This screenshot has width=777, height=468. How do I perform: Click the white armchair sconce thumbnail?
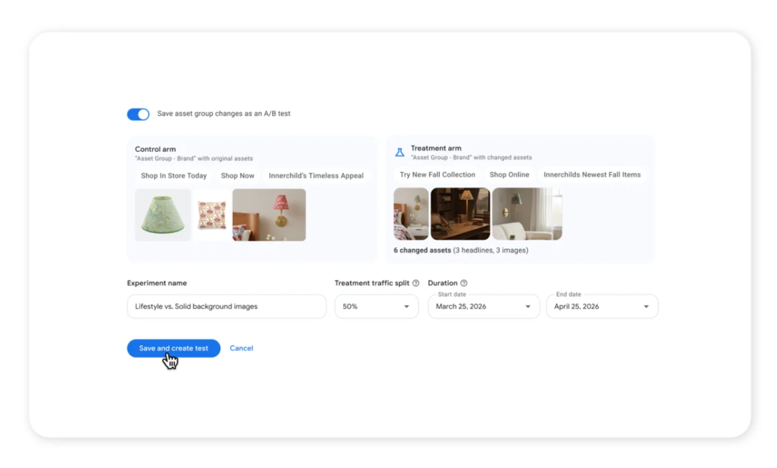527,214
